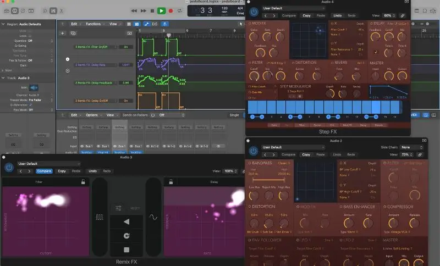Viewport: 440px width, 266px height.
Task: Click the Step FX link chain icon
Action: [403, 16]
